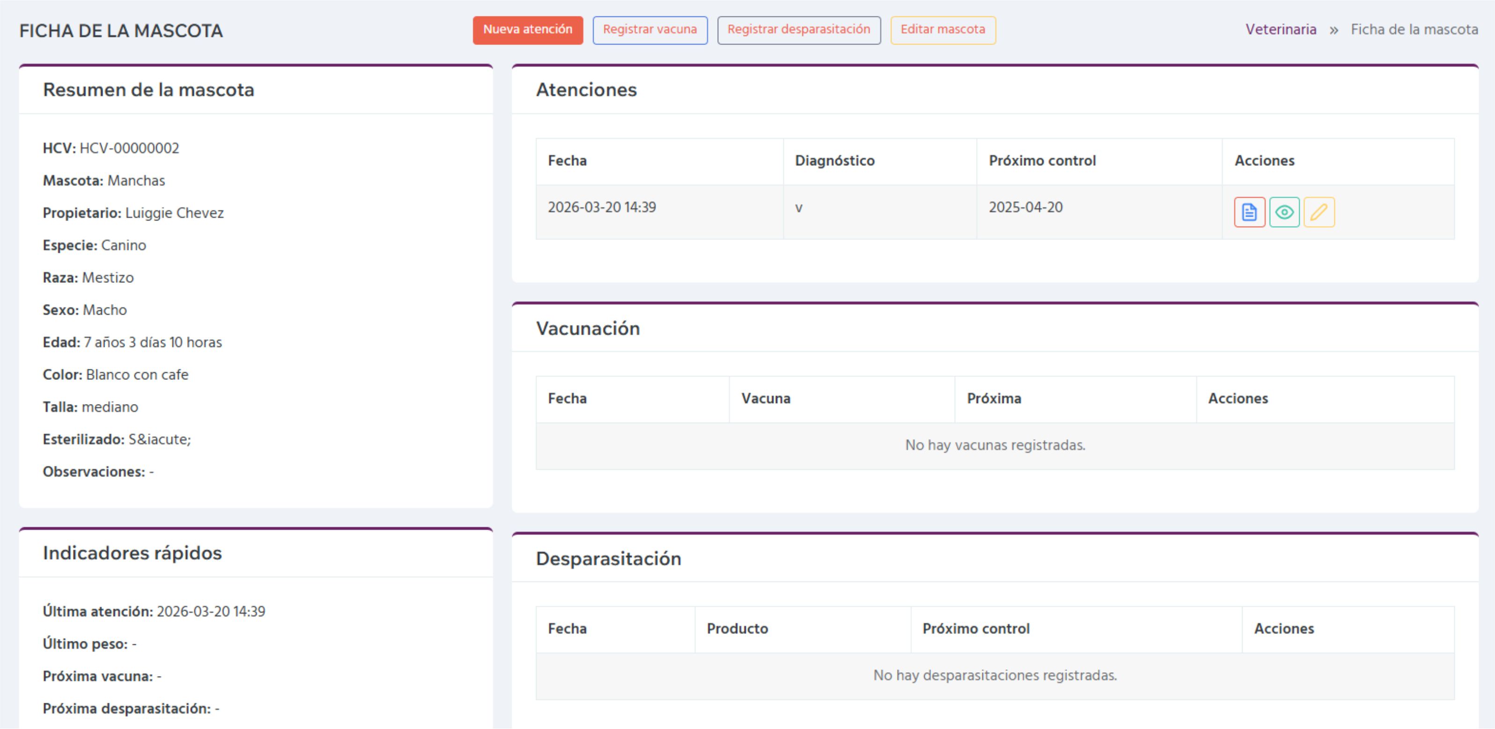The width and height of the screenshot is (1495, 729).
Task: Click the Atenciones section title
Action: coord(587,90)
